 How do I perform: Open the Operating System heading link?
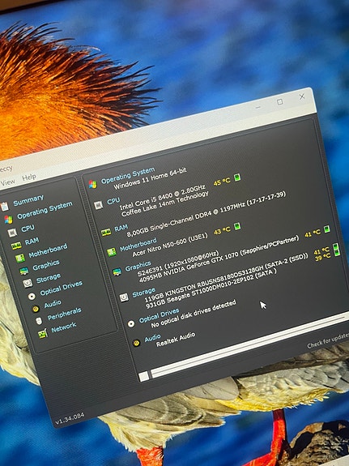point(128,175)
